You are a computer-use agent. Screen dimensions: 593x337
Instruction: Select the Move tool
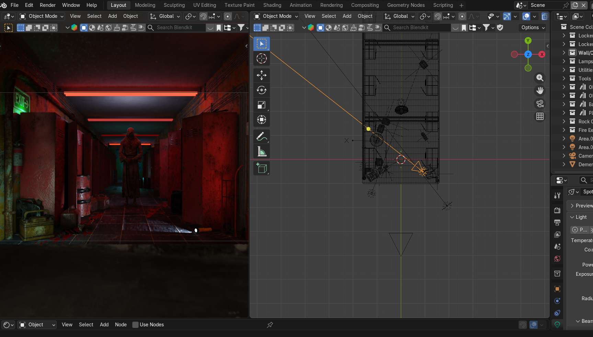(x=262, y=75)
